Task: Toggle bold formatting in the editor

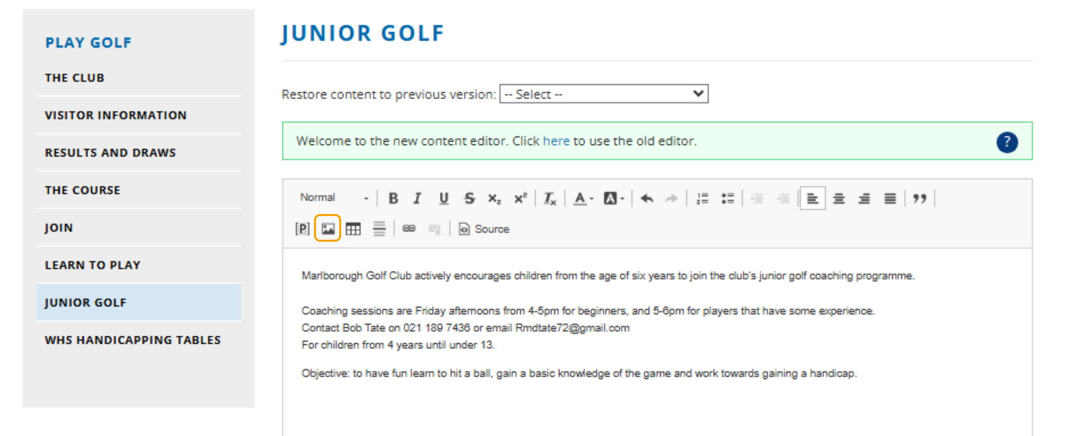Action: point(393,198)
